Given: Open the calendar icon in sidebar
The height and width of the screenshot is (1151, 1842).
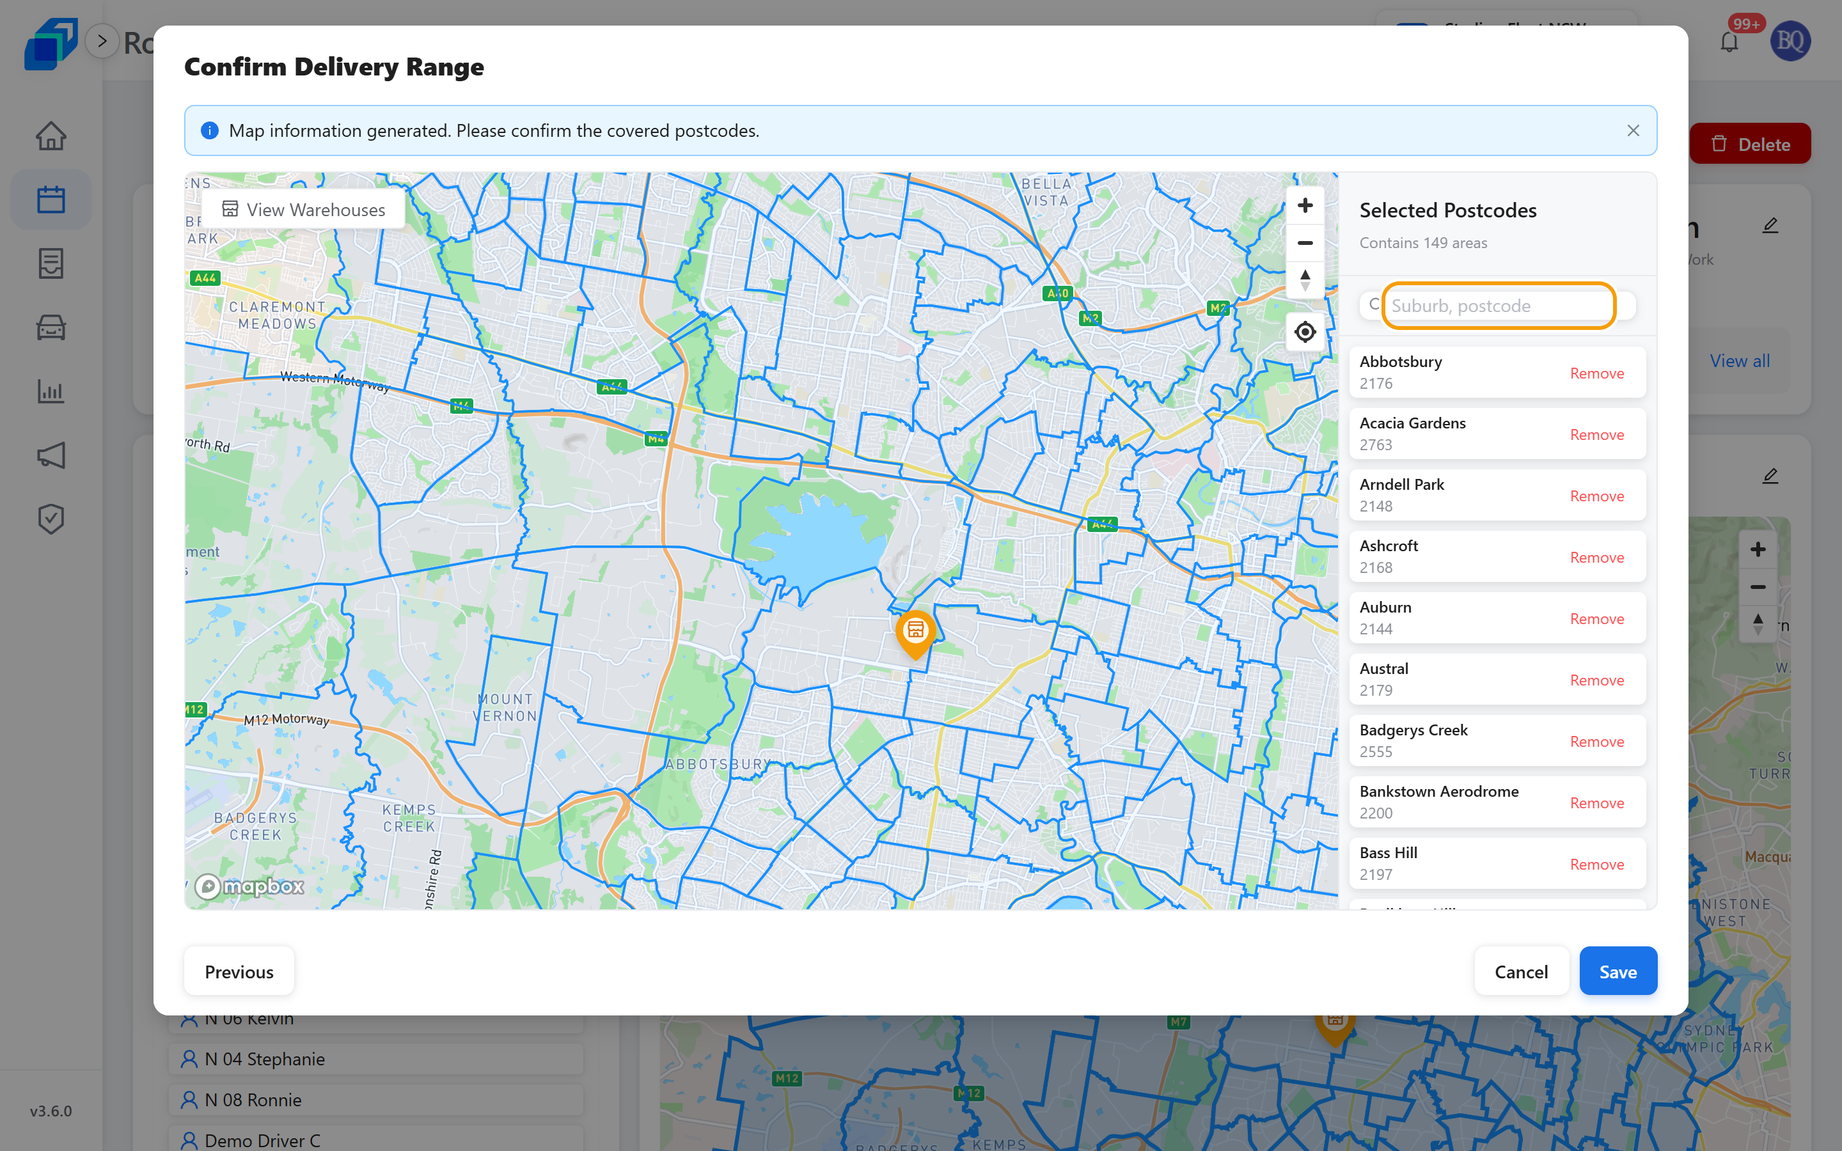Looking at the screenshot, I should point(51,200).
